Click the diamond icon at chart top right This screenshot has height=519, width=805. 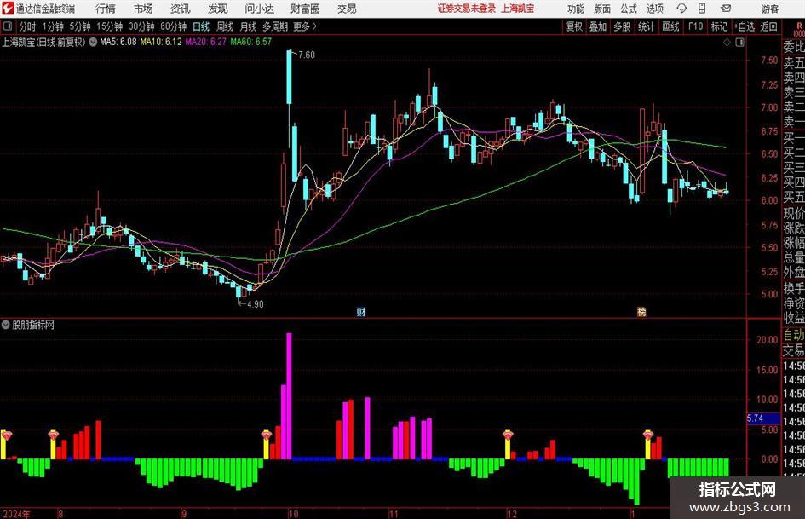[727, 43]
